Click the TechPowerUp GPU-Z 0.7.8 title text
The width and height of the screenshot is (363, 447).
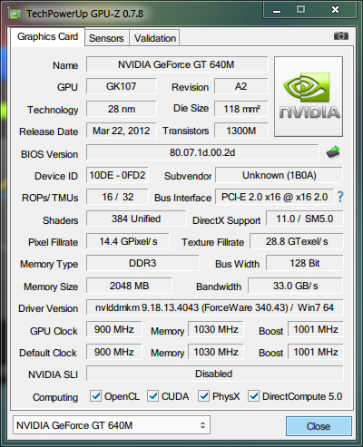[x=84, y=14]
